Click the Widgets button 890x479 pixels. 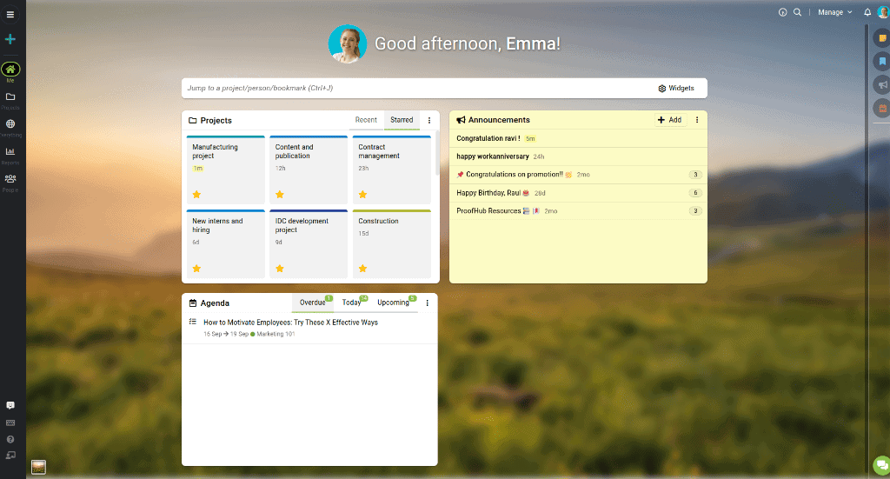click(676, 89)
